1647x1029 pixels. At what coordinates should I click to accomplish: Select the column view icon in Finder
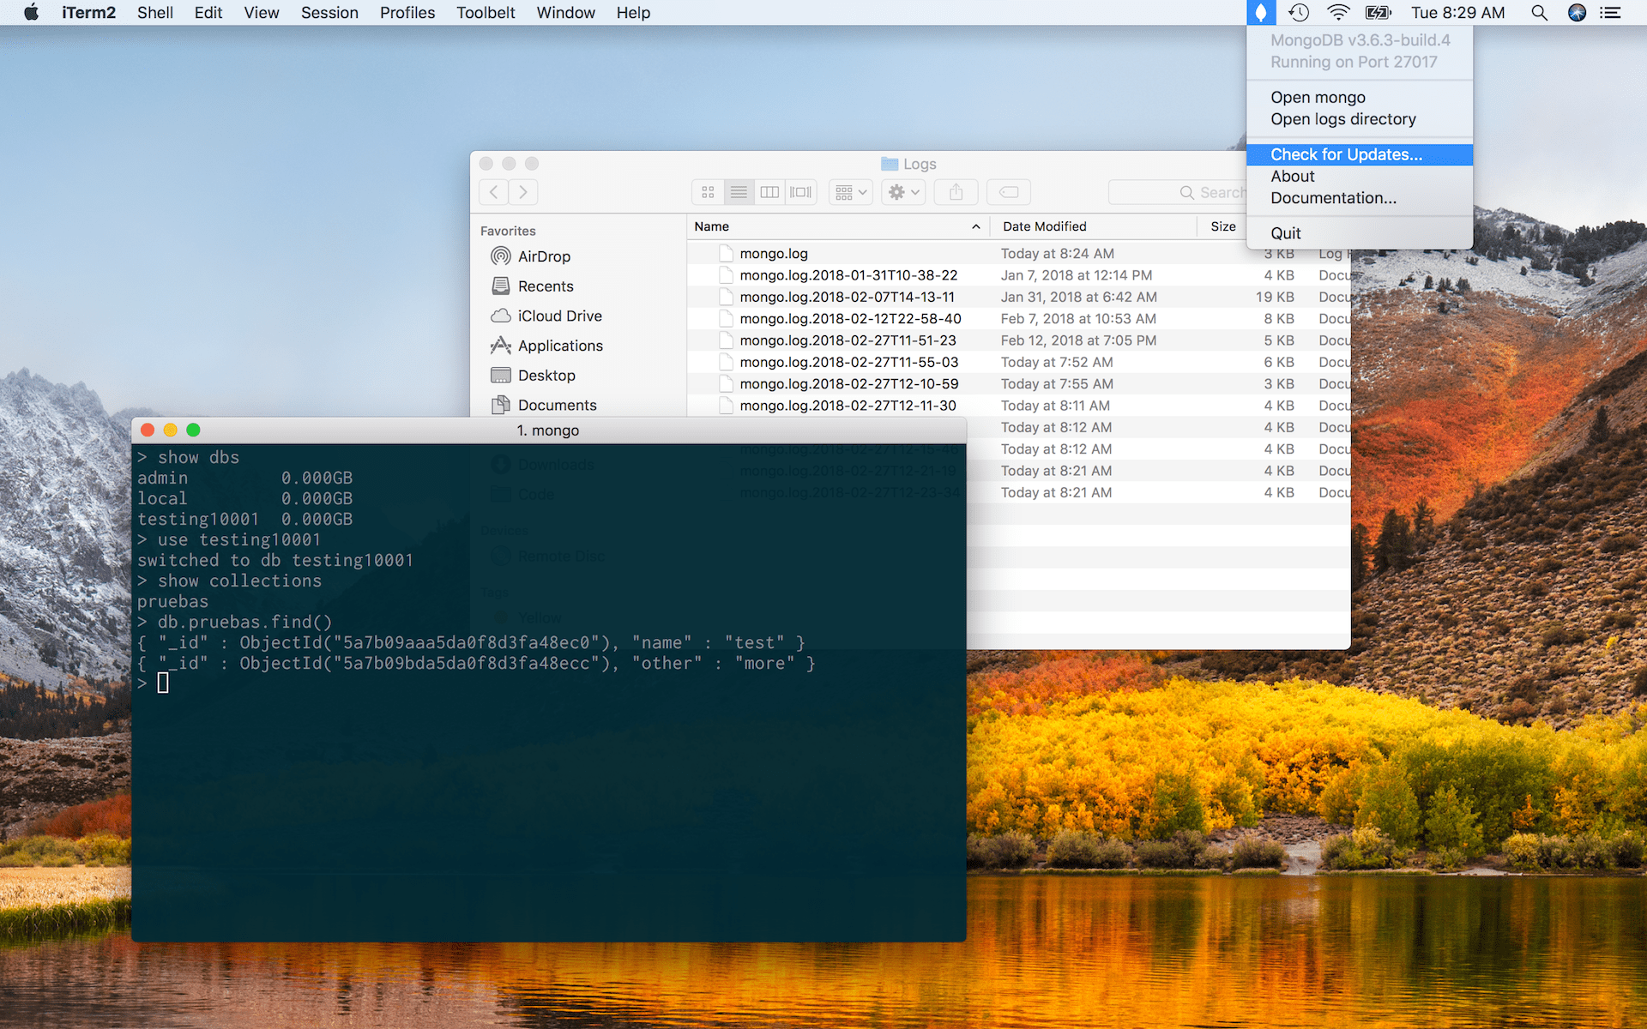point(769,191)
